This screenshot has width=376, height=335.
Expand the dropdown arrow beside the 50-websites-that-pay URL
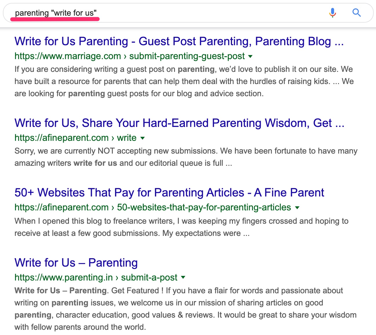point(297,207)
